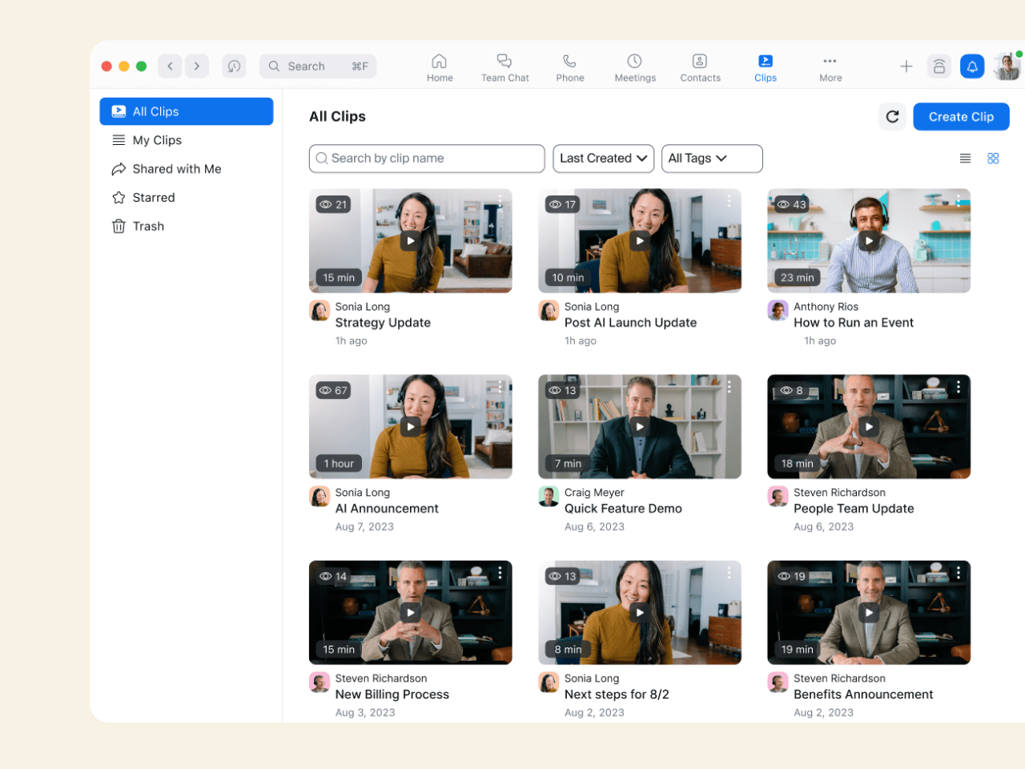This screenshot has height=769, width=1025.
Task: Open the history clock icon
Action: tap(234, 66)
